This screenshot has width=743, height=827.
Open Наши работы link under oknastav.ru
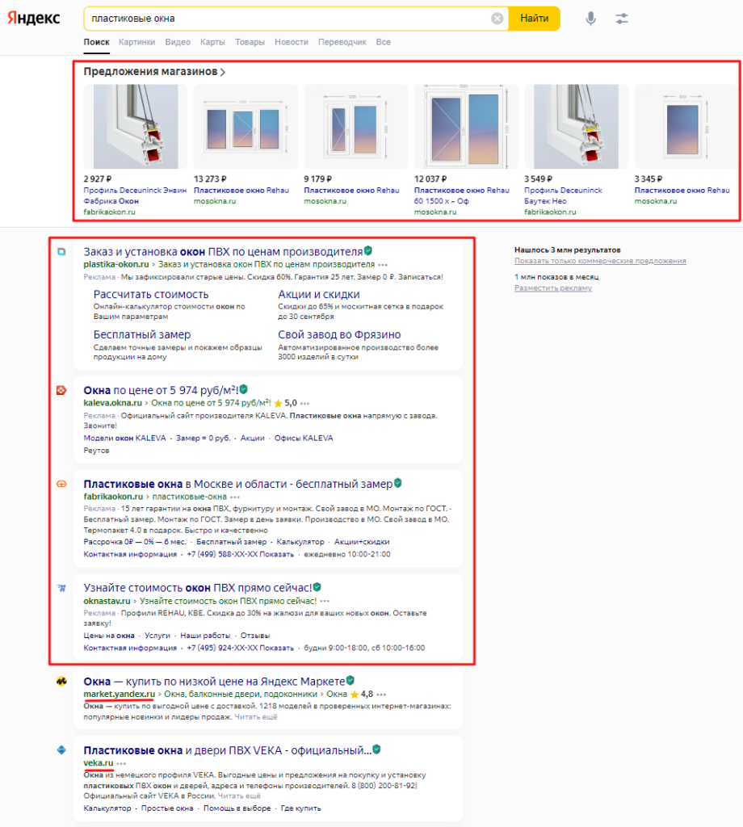tap(205, 636)
